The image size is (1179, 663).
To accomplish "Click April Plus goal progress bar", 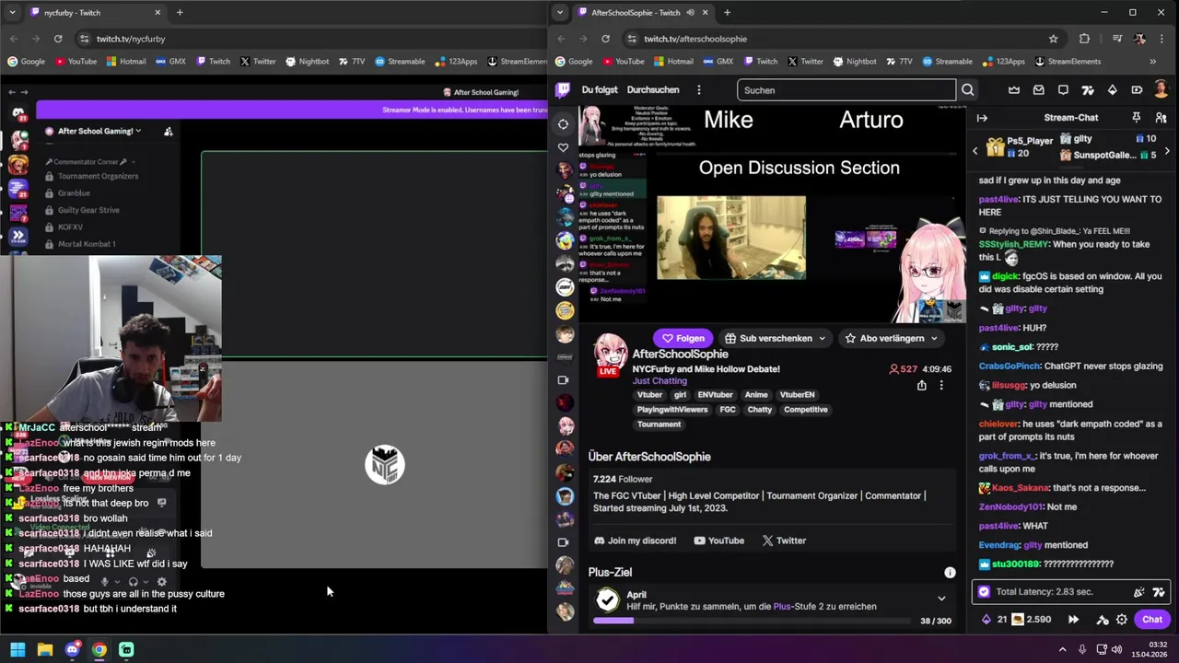I will coord(752,621).
